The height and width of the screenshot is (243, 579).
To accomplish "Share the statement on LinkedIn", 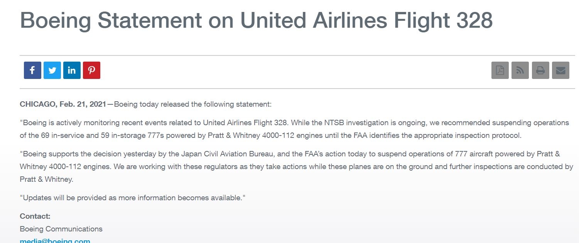I will pyautogui.click(x=72, y=70).
